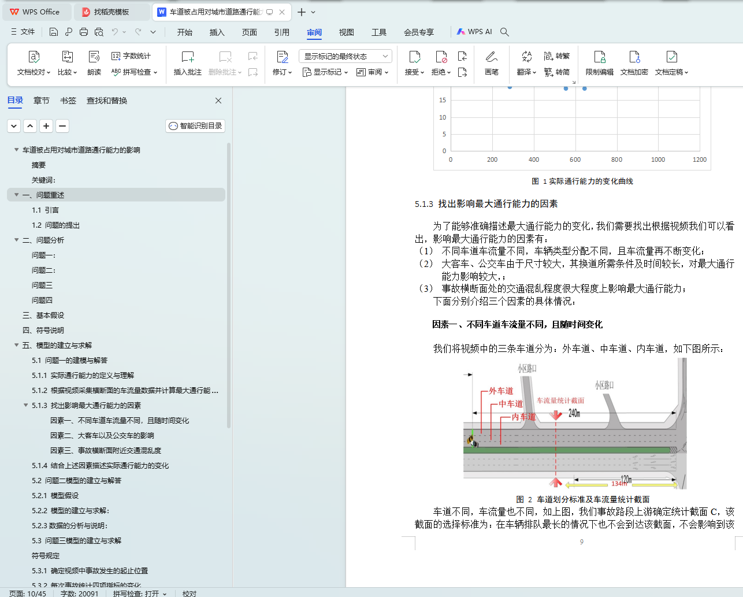Click 字数: 20091 in status bar

pos(80,594)
